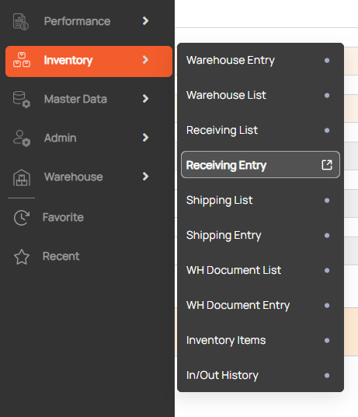Expand the Warehouse section chevron
Viewport: 358px width, 417px height.
[x=145, y=177]
